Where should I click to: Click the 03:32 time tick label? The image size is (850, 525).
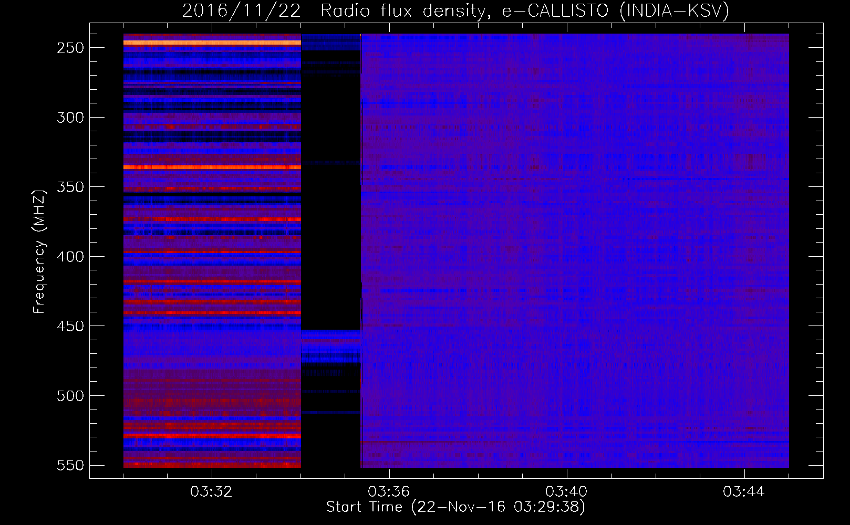click(x=211, y=492)
